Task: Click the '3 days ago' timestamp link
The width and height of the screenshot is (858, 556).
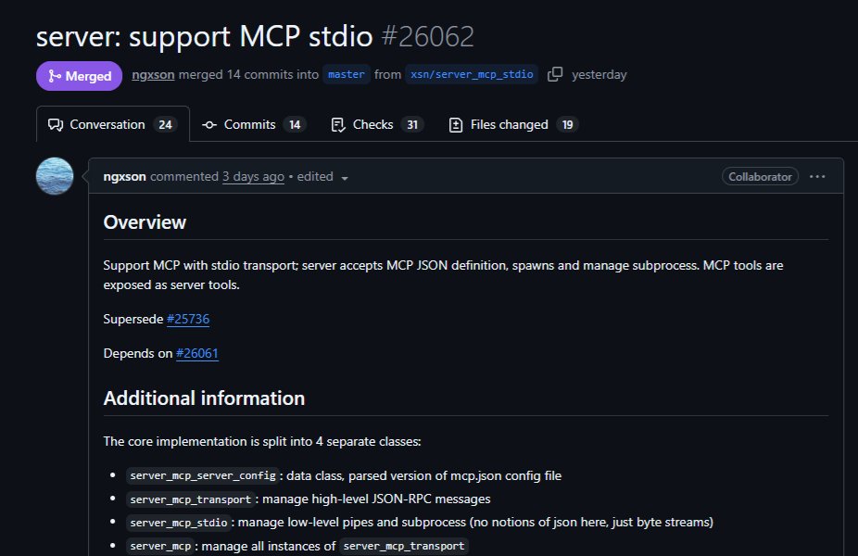Action: 253,177
